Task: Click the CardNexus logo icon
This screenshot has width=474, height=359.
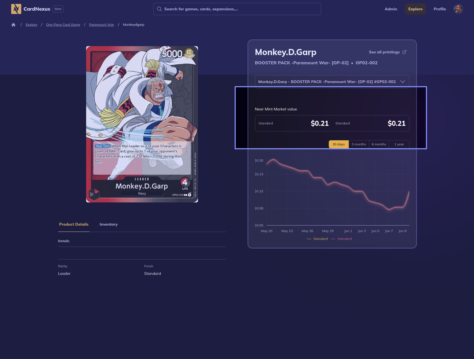Action: [16, 9]
